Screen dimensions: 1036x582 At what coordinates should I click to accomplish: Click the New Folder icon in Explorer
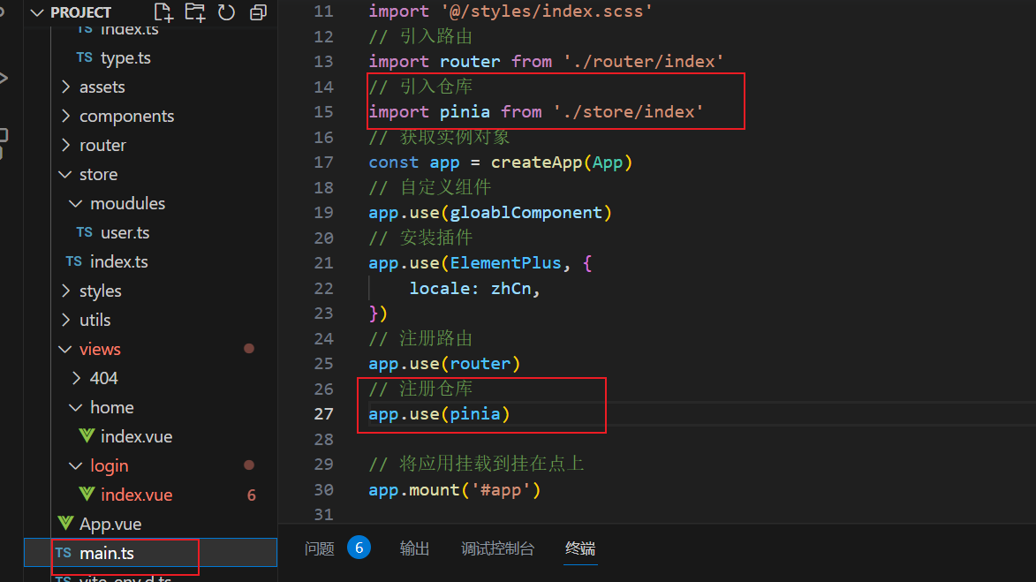click(195, 12)
